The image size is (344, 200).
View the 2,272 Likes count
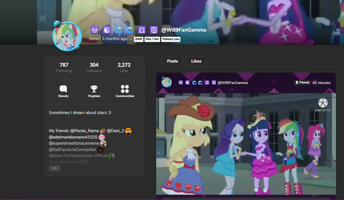124,67
